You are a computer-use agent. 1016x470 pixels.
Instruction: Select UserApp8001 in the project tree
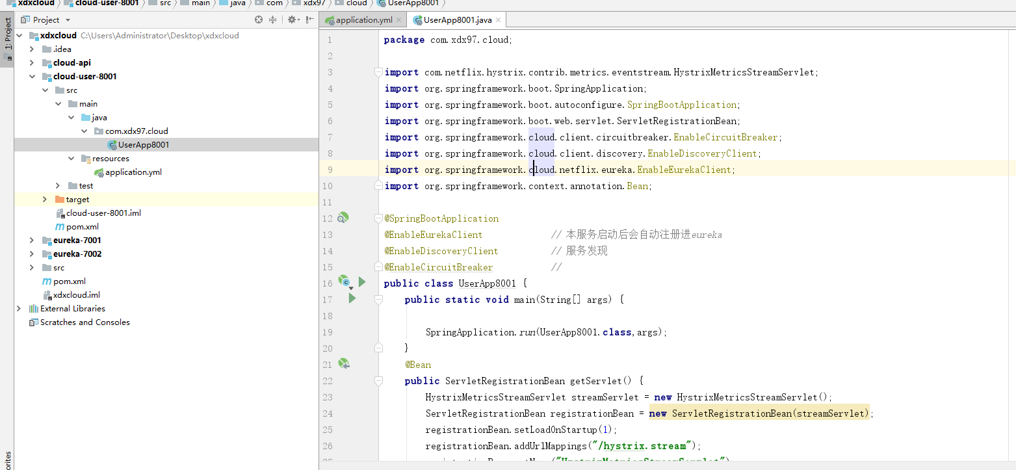point(144,145)
